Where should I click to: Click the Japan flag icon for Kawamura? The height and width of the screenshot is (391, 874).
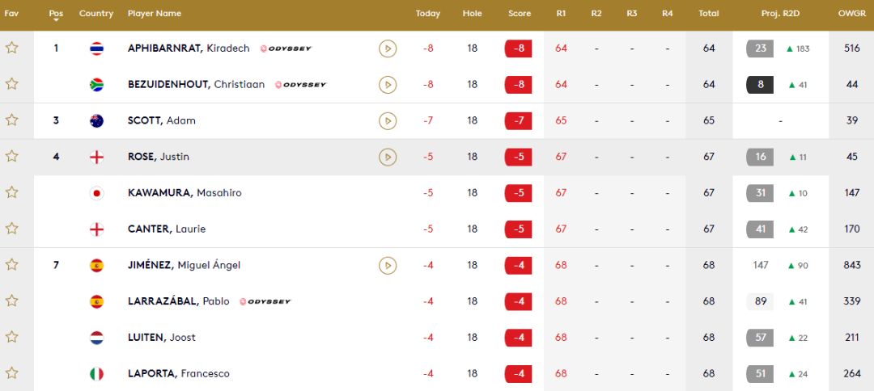[96, 193]
